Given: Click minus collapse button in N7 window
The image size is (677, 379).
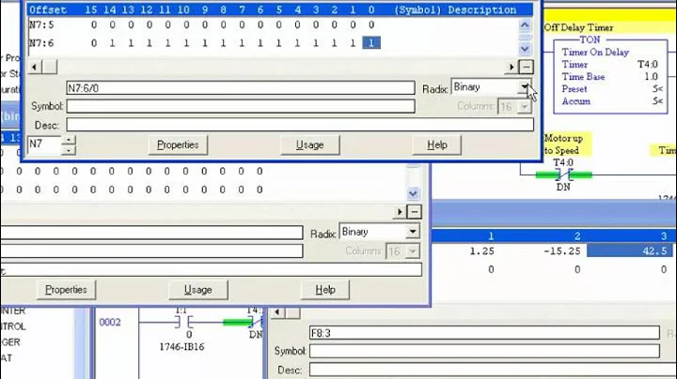Looking at the screenshot, I should pos(526,67).
